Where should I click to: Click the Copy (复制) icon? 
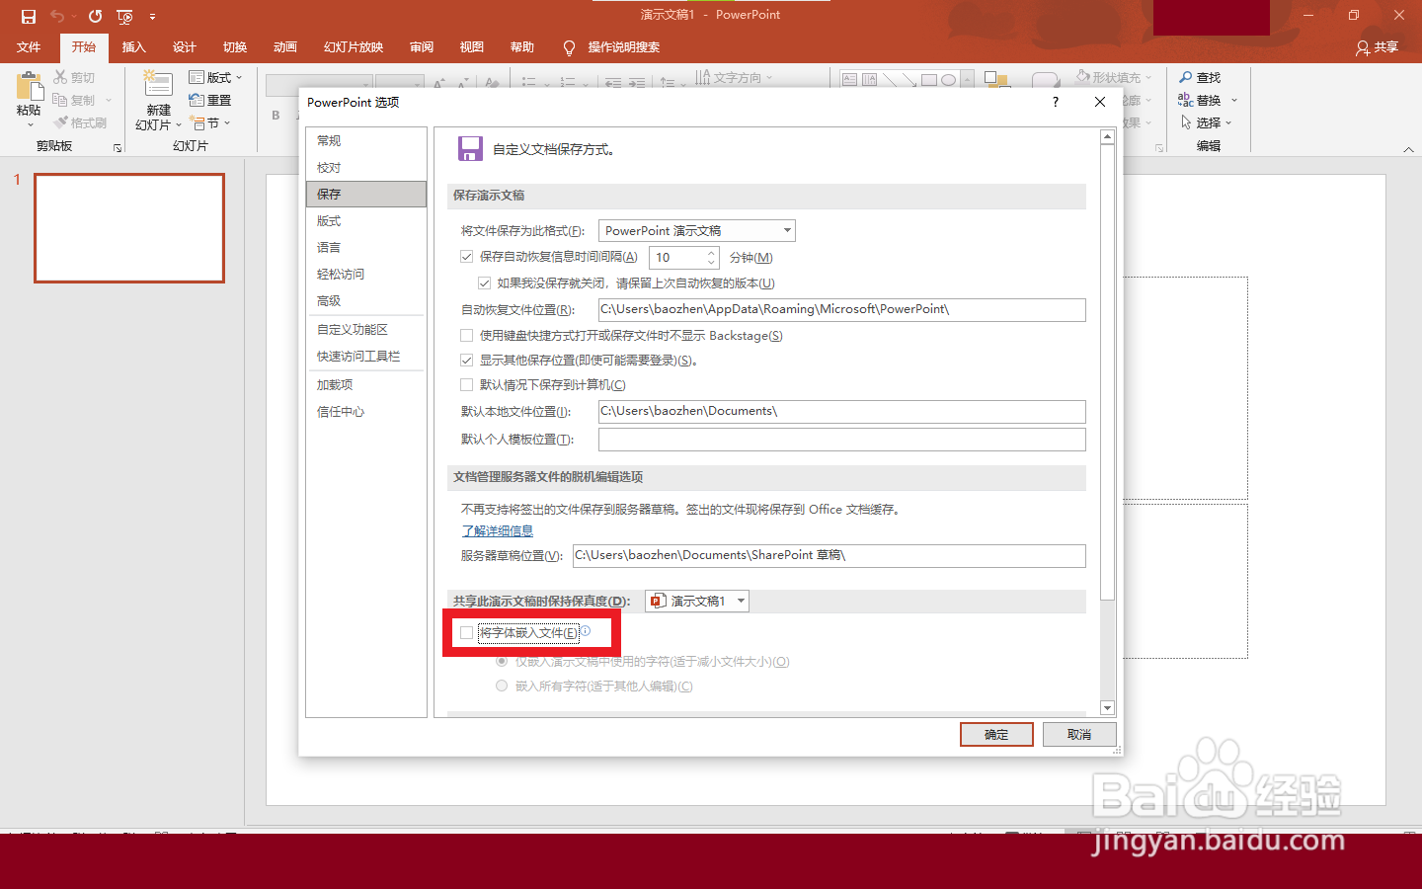coord(60,100)
